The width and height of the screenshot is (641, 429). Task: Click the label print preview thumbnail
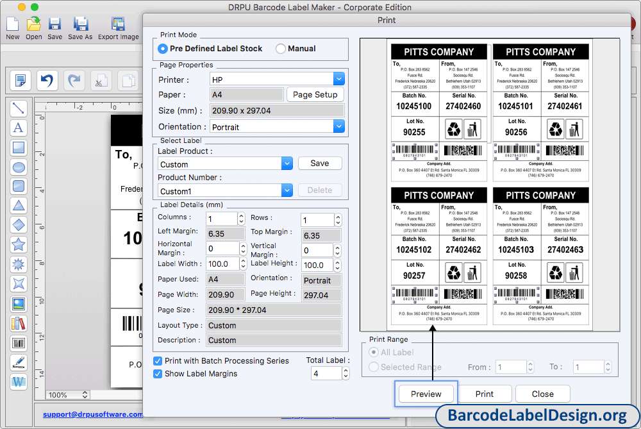click(x=490, y=185)
